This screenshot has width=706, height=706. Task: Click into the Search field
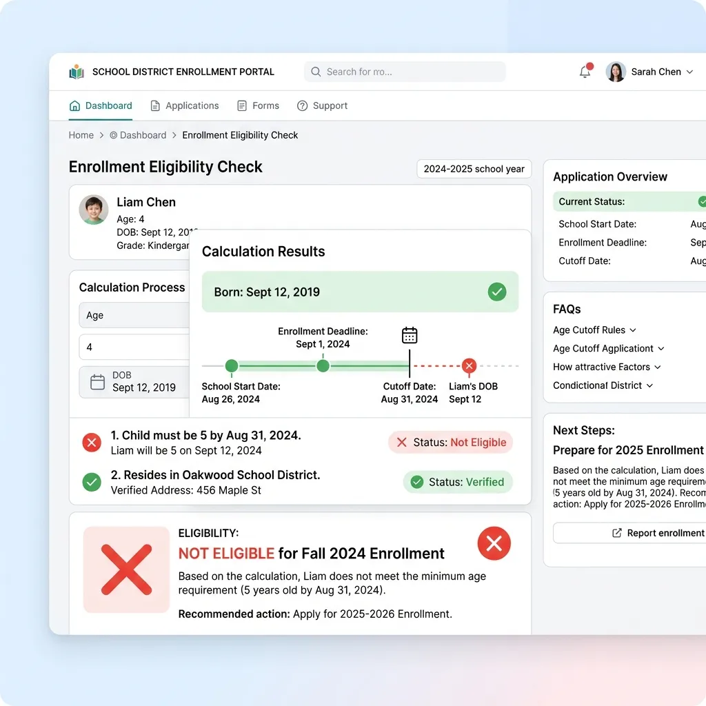pyautogui.click(x=405, y=72)
